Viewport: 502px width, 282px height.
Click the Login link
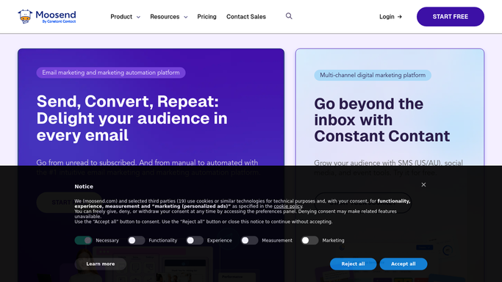[x=390, y=17]
